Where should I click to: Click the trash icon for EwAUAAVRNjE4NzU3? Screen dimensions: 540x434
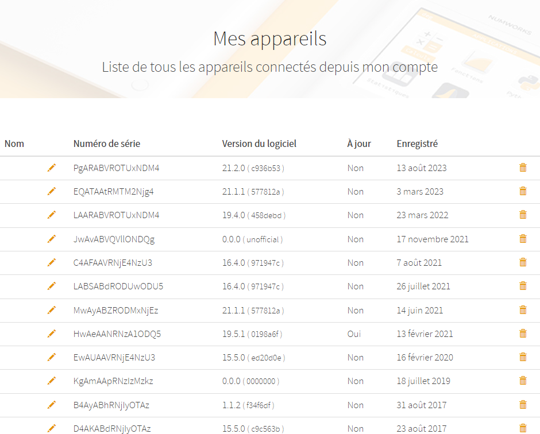pos(523,357)
